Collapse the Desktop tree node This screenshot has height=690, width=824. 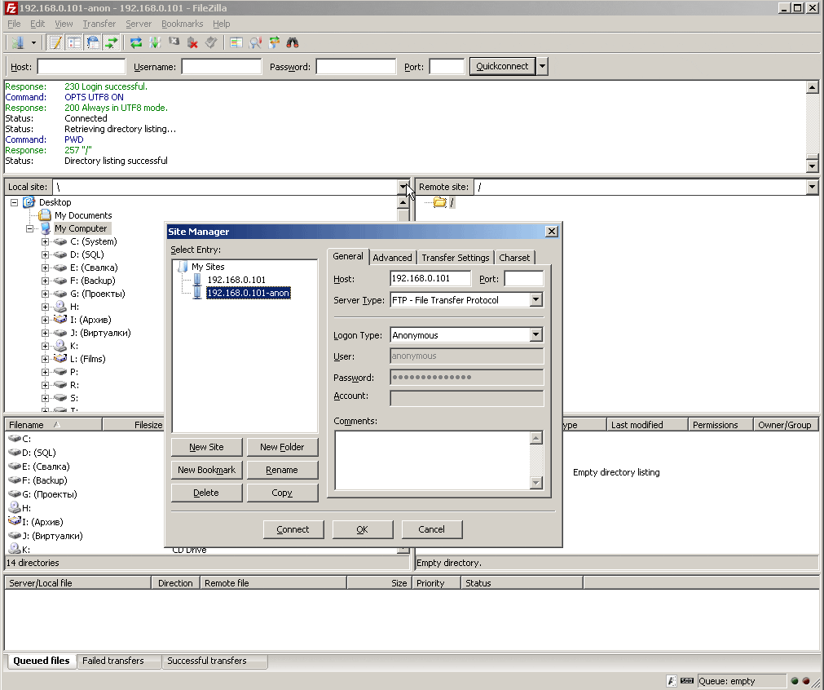pyautogui.click(x=15, y=202)
